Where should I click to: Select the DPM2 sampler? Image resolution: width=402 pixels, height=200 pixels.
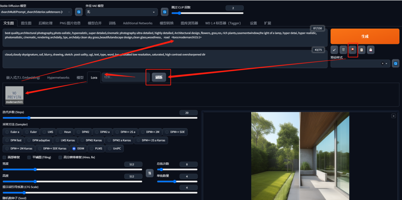pyautogui.click(x=83, y=132)
